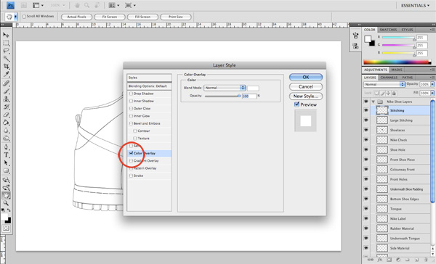Viewport: 436px width, 264px height.
Task: Open the ESSENTIALS workspace dropdown
Action: tap(415, 6)
